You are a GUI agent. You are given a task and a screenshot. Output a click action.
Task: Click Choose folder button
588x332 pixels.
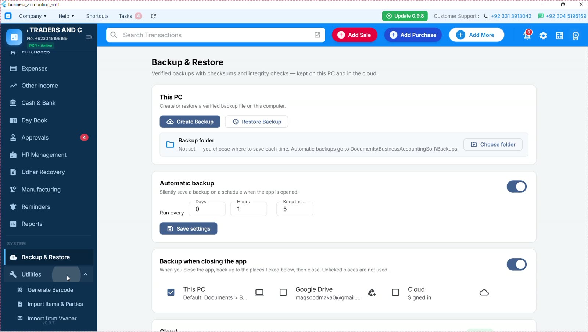click(493, 144)
